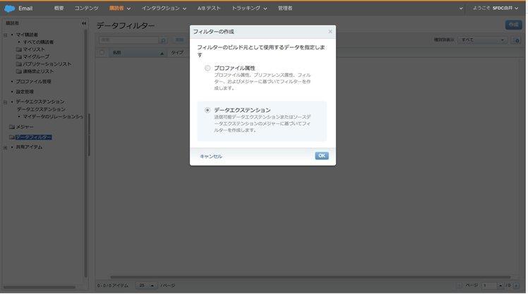Click the 0-0/0 アイテム status text

[x=113, y=286]
